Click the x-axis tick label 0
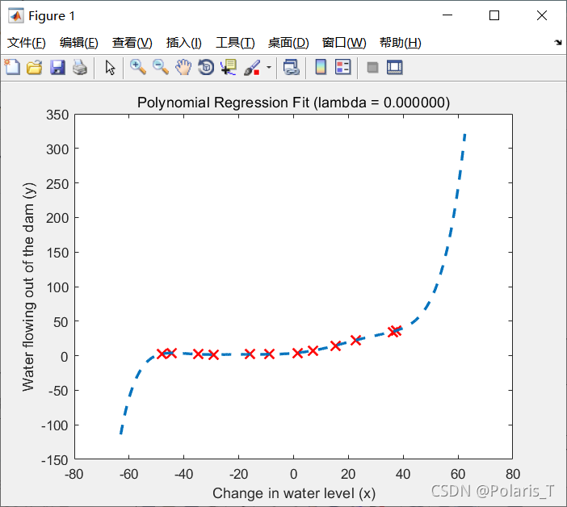Screen dimensions: 567x507 (294, 474)
